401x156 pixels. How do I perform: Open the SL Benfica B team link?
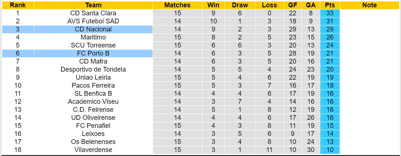(x=93, y=94)
